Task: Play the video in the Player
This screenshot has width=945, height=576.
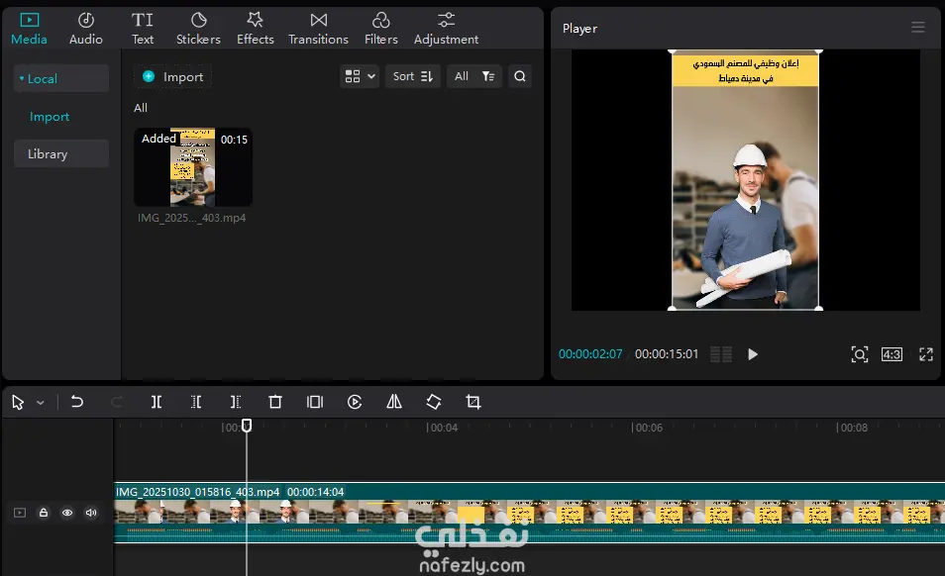Action: (753, 354)
